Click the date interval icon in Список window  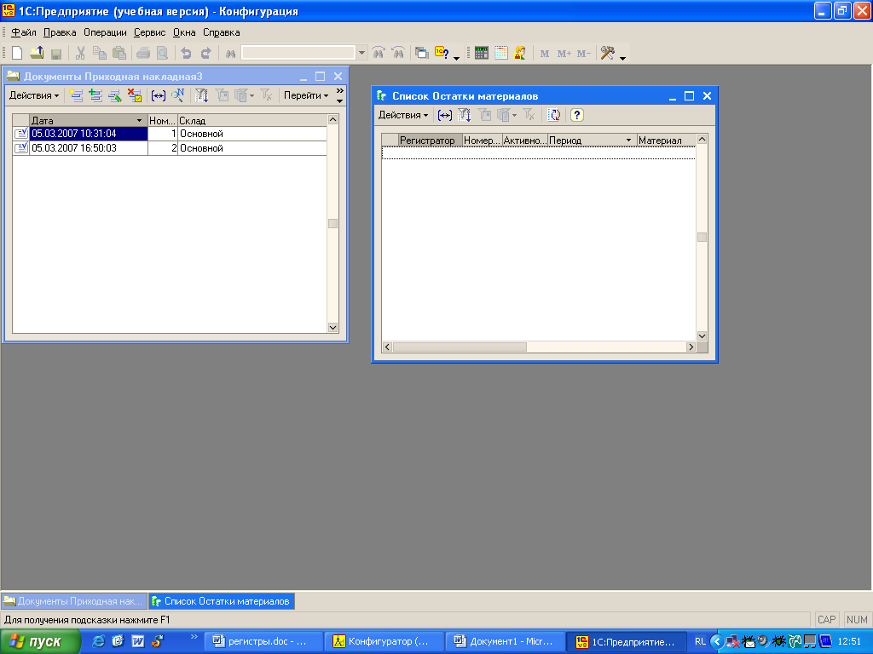(x=445, y=116)
